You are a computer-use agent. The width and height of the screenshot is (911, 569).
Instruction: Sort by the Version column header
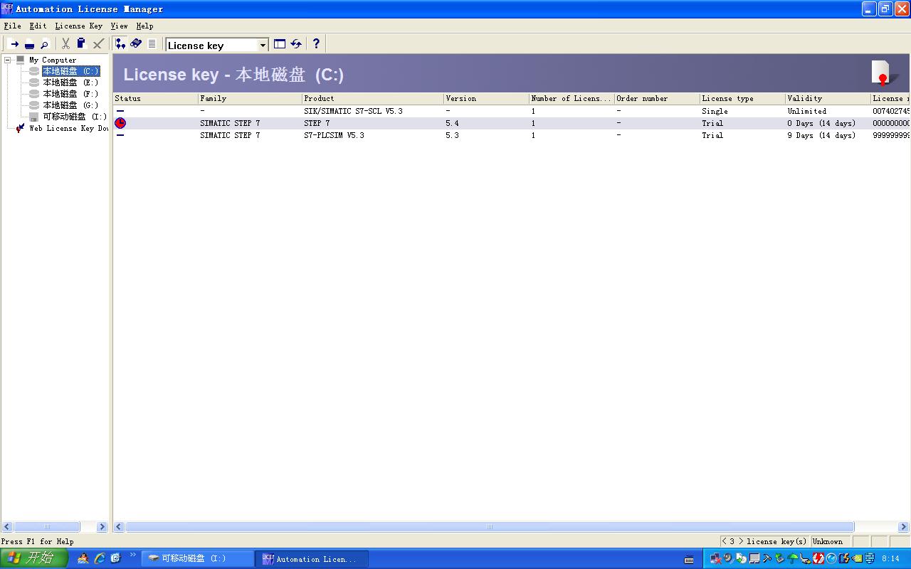click(487, 98)
